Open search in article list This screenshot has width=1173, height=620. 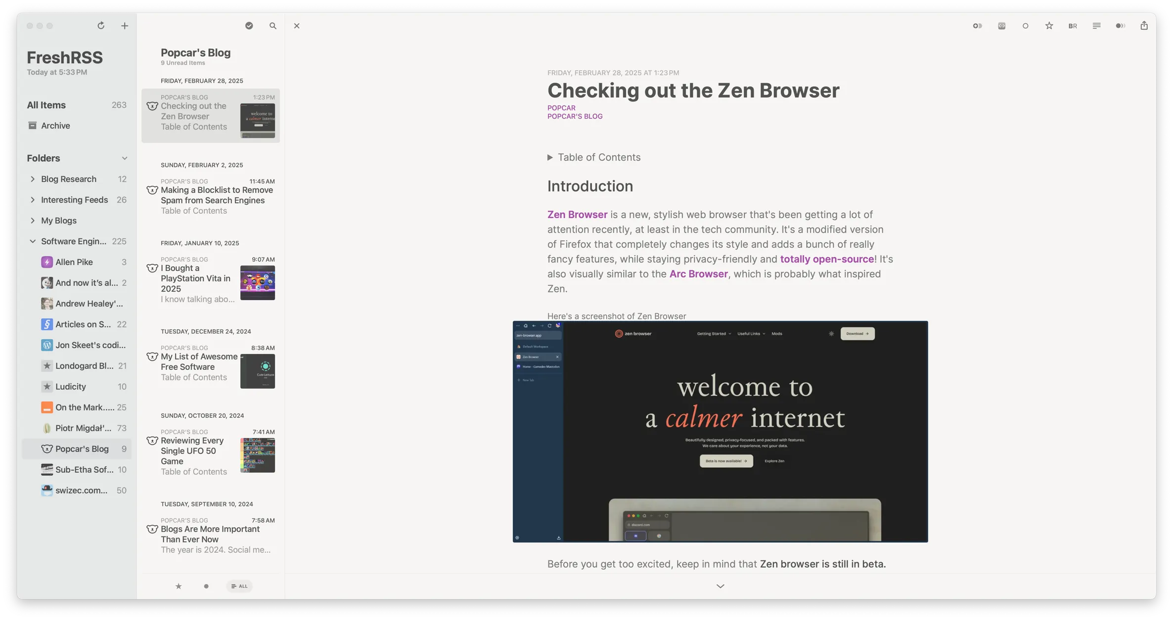pyautogui.click(x=273, y=26)
